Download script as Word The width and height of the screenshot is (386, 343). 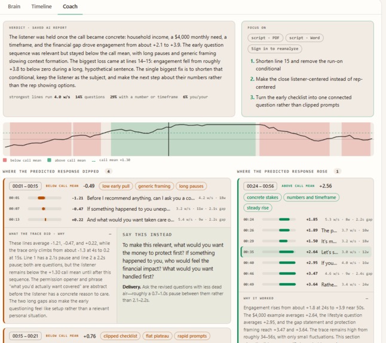[x=305, y=38]
